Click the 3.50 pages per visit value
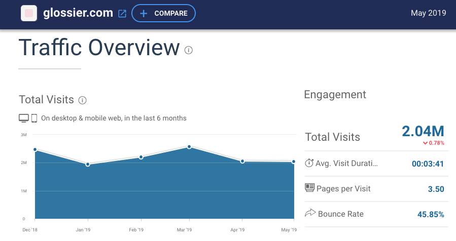The image size is (456, 241). pos(436,189)
